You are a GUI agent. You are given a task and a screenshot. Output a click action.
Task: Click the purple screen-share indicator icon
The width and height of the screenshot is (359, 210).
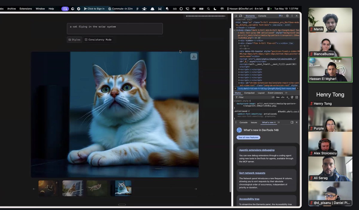[x=65, y=9]
